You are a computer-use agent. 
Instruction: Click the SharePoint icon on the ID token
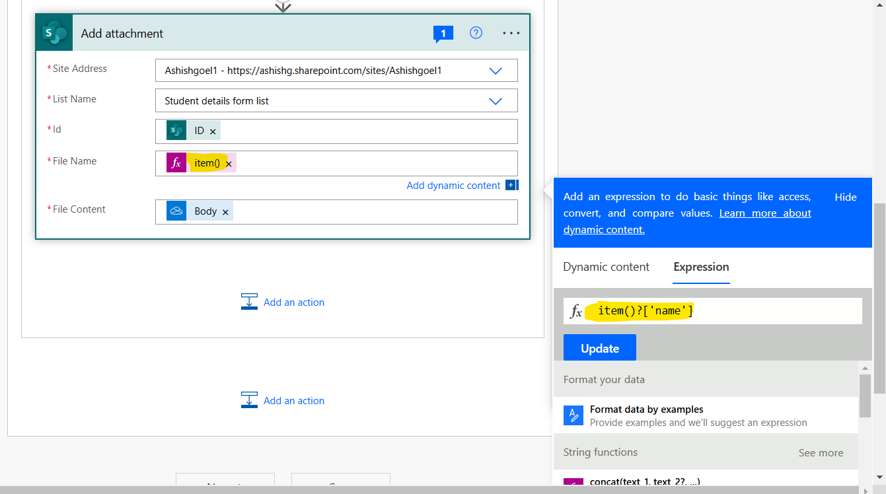tap(175, 130)
